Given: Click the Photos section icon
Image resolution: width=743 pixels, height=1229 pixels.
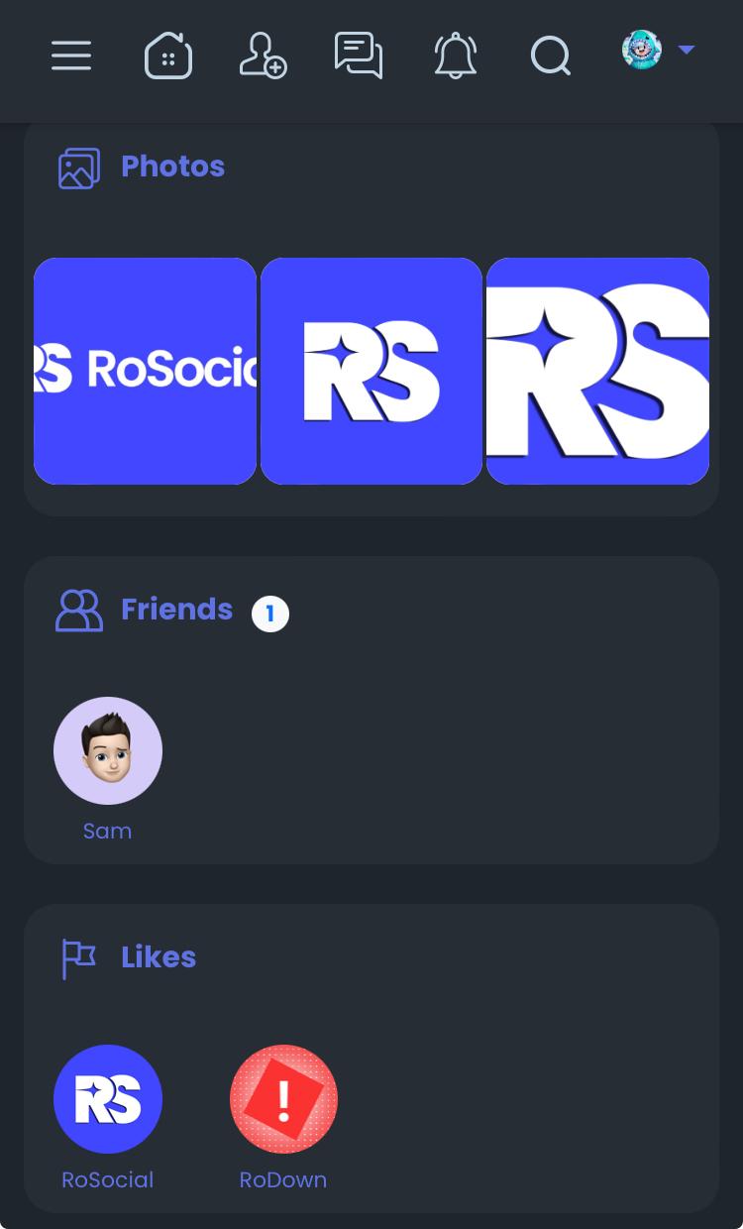Looking at the screenshot, I should tap(79, 168).
